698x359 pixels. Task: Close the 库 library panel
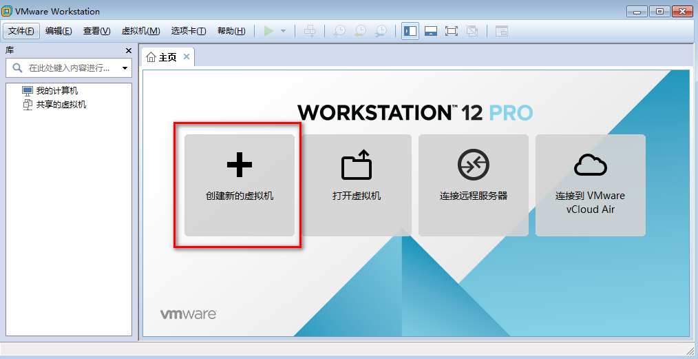128,51
